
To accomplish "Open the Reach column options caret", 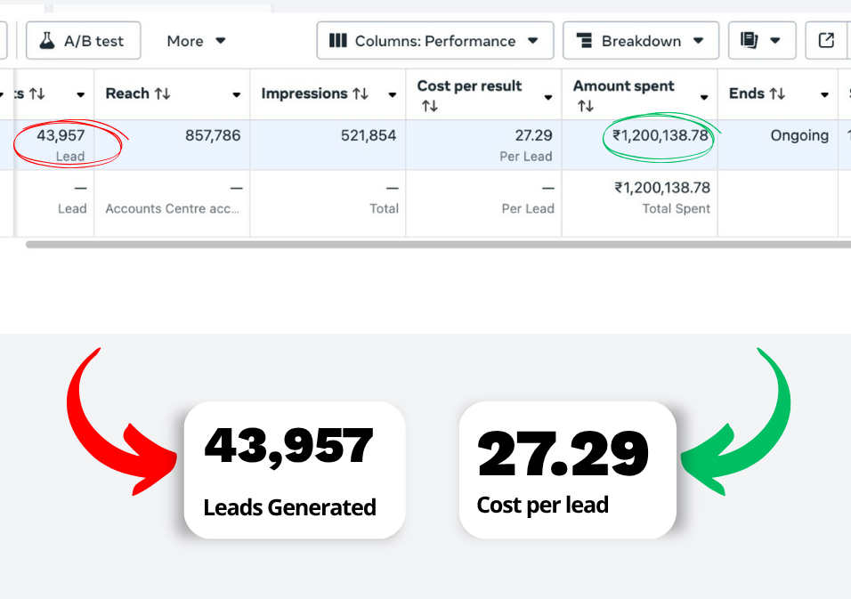I will [237, 95].
